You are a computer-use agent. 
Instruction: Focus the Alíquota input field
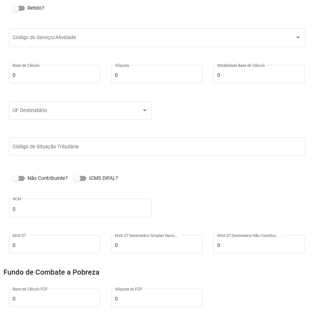click(x=156, y=75)
